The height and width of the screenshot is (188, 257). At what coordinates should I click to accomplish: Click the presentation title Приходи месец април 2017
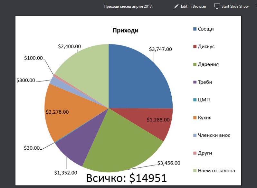click(x=128, y=6)
